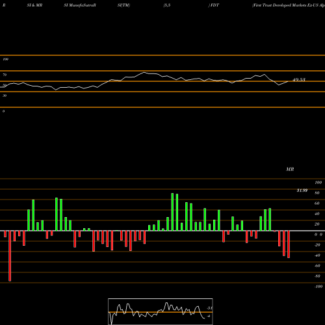Open the mini RSI thumbnail chart at the bottom
The width and height of the screenshot is (325, 325).
click(161, 311)
